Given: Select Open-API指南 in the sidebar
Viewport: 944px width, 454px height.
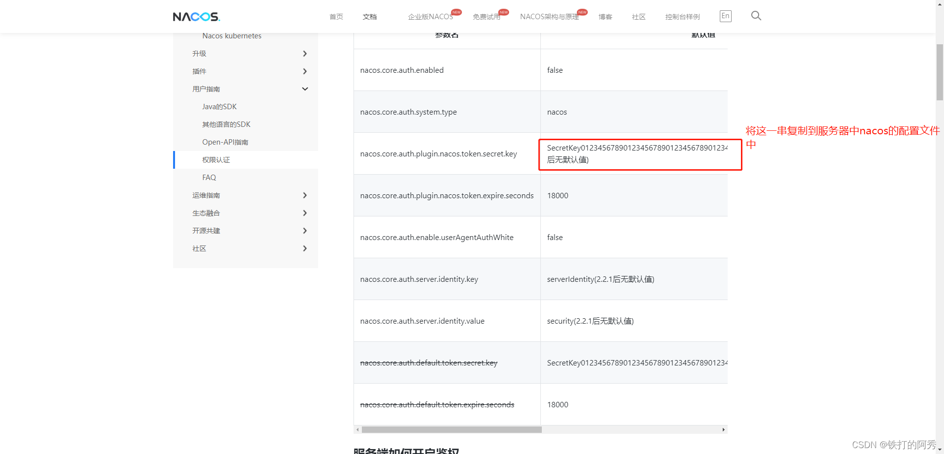Looking at the screenshot, I should (225, 142).
